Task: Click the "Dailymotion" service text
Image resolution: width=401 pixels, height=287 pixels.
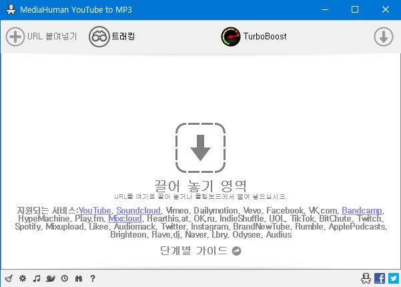Action: (x=216, y=210)
